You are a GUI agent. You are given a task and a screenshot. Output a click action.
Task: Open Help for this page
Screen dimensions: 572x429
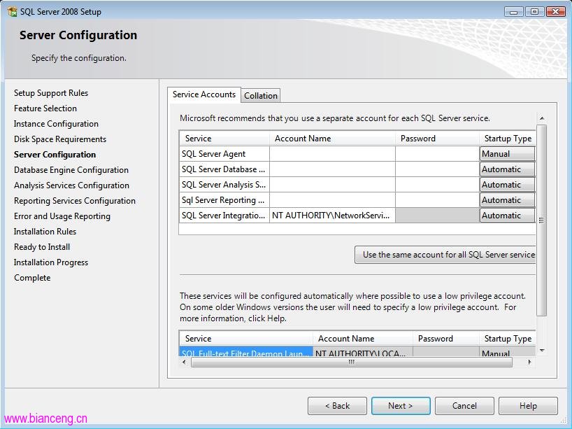[x=528, y=406]
